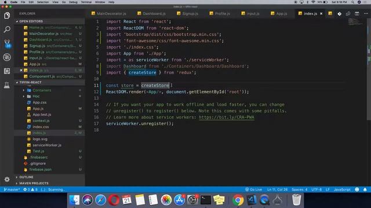Open the Search view in the activity bar
This screenshot has width=371, height=208.
[7, 29]
